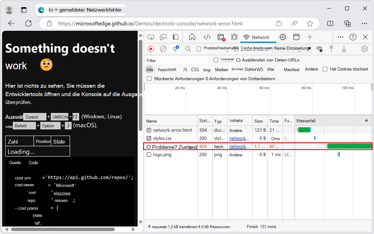Open the DevTools more tools plus button
374x234 pixels.
point(310,37)
